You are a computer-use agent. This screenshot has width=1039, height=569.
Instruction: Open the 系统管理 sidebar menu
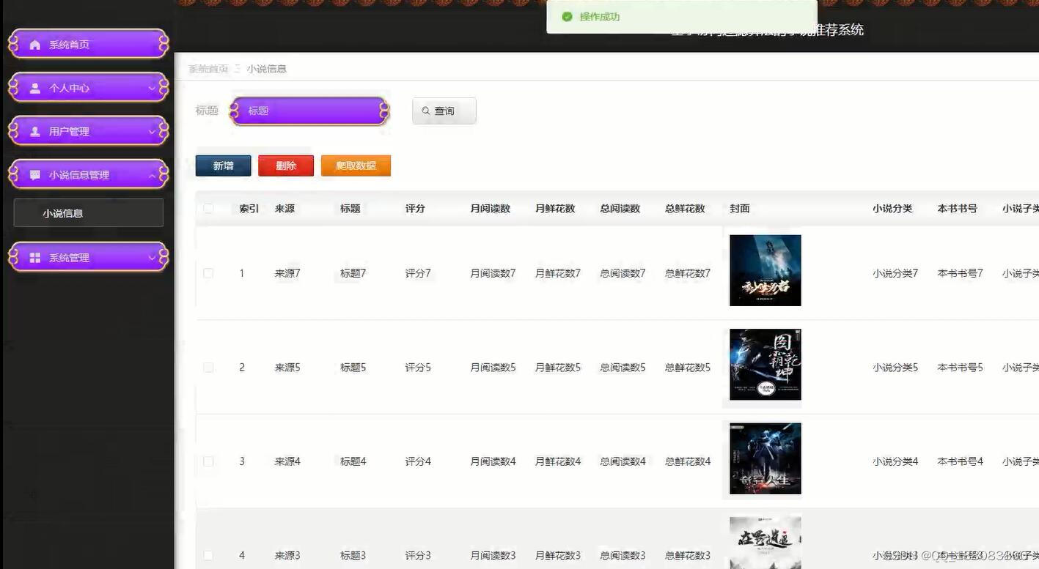[x=88, y=258]
